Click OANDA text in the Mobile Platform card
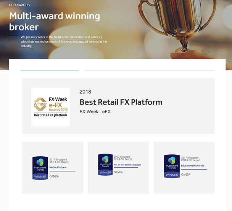 coord(54,176)
